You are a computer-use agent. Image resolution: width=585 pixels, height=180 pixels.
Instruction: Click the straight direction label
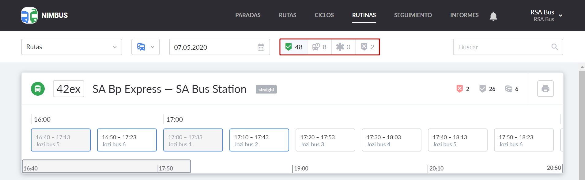pos(266,90)
